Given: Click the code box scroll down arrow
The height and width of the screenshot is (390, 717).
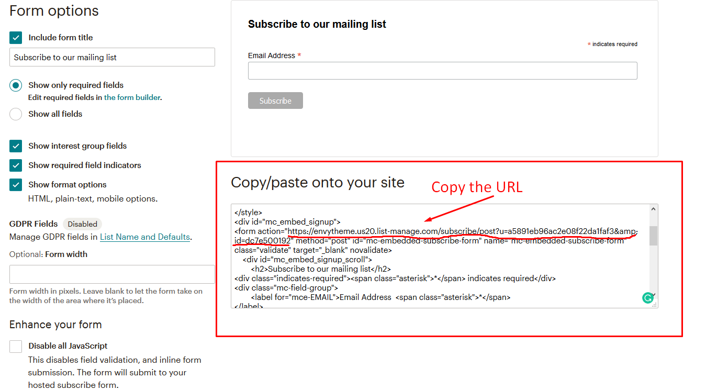Looking at the screenshot, I should [x=654, y=295].
